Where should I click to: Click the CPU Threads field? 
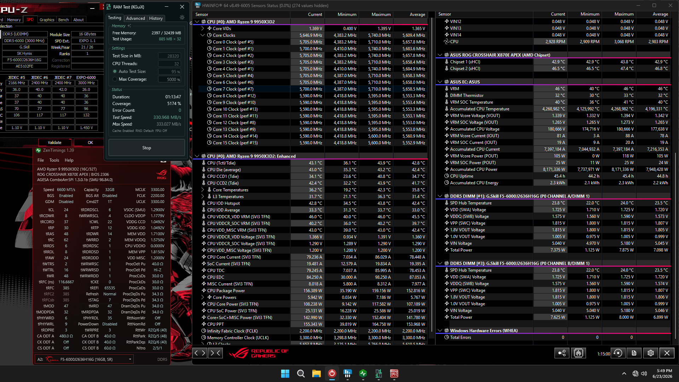pos(169,64)
